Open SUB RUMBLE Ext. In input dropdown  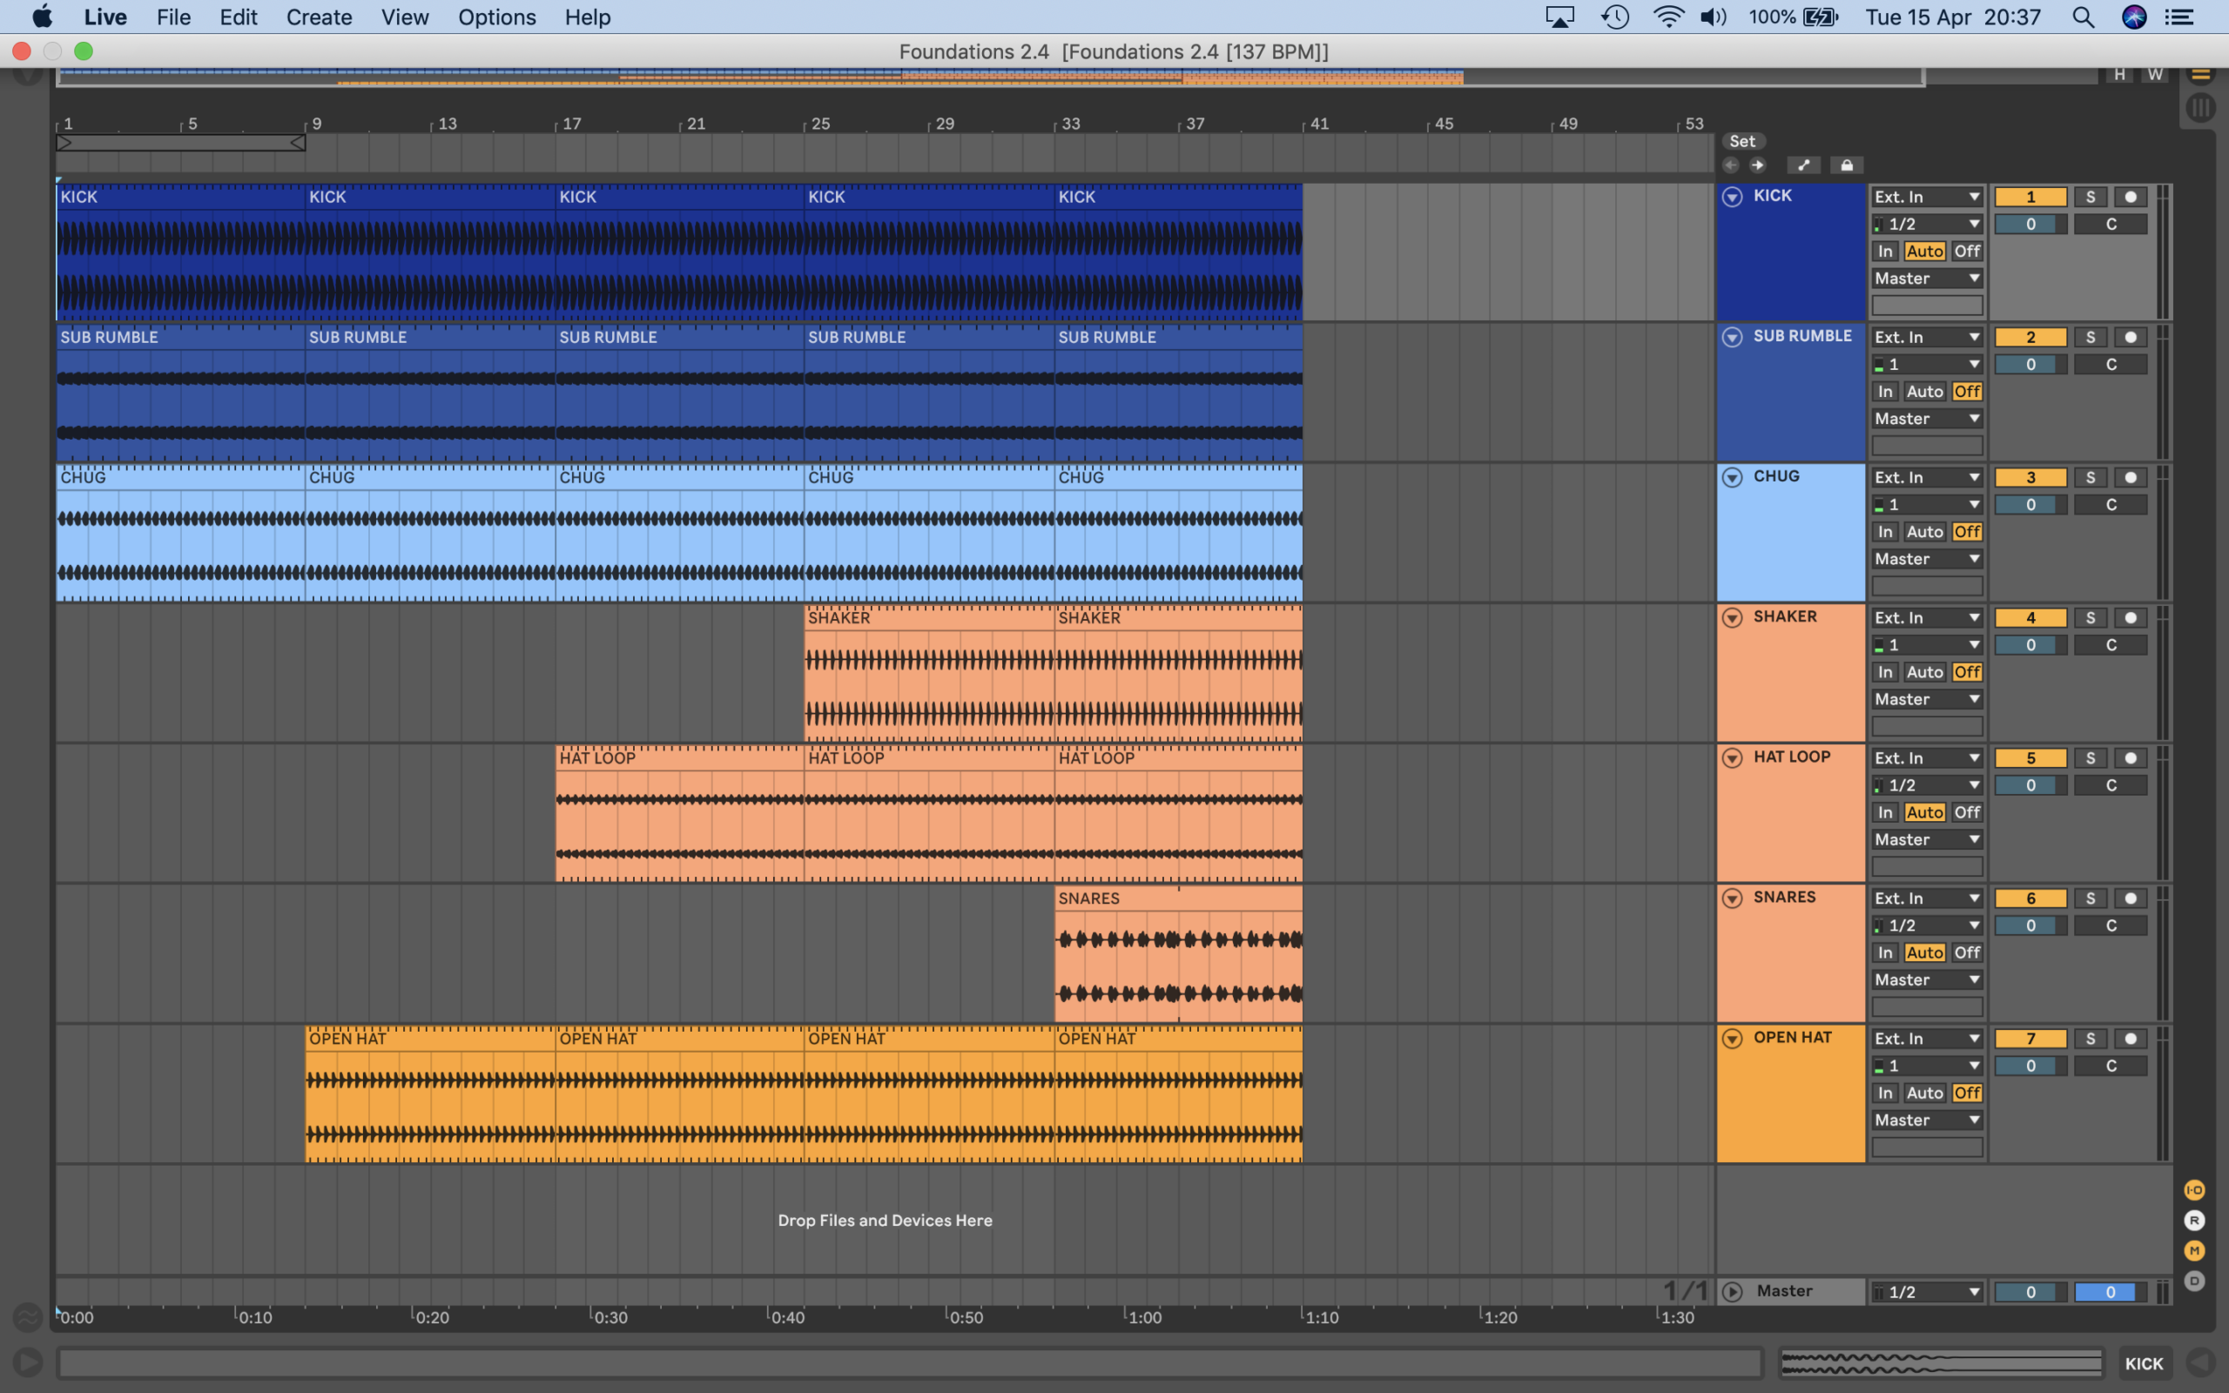point(1926,337)
